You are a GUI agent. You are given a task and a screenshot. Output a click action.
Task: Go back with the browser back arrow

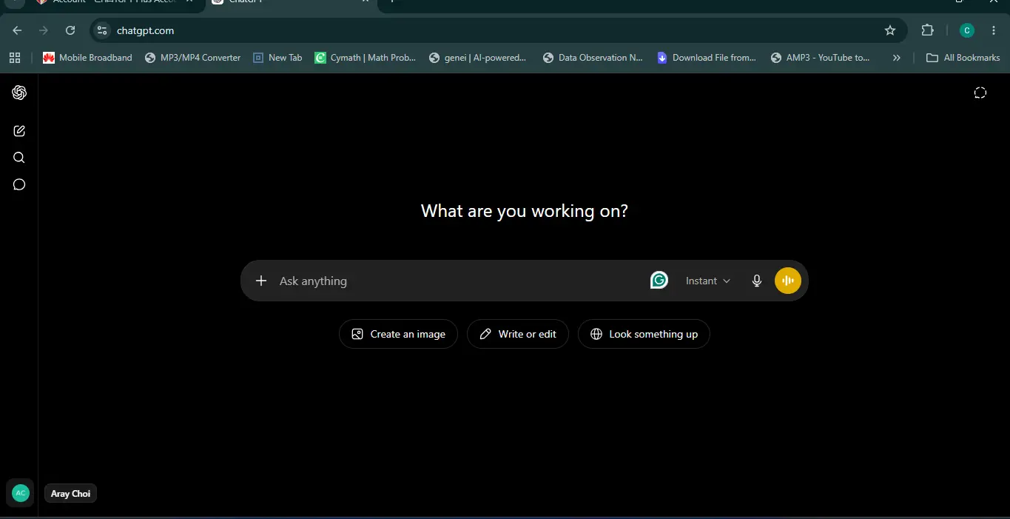(x=17, y=30)
